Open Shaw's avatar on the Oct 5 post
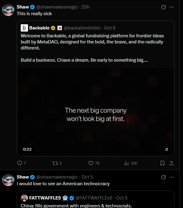This screenshot has height=208, width=183. [x=8, y=180]
